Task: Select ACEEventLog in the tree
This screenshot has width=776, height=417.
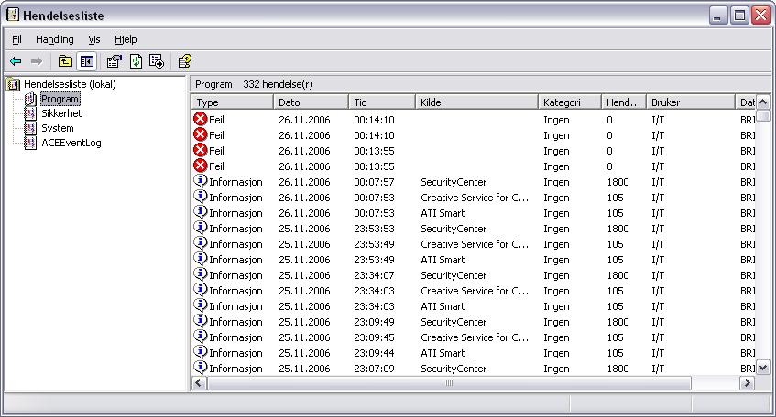Action: tap(71, 143)
